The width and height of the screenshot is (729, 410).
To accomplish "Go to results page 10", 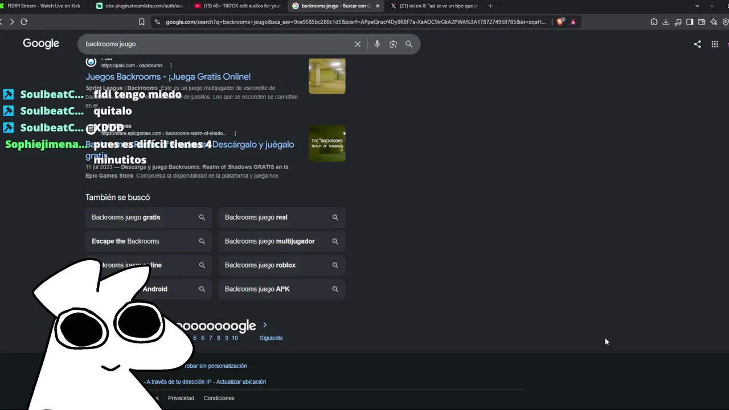I will (235, 338).
